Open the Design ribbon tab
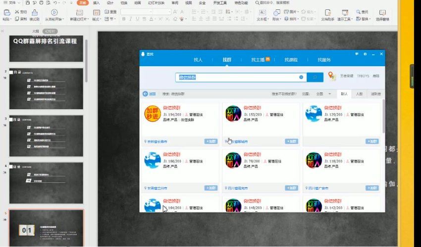Image resolution: width=421 pixels, height=247 pixels. tap(110, 2)
